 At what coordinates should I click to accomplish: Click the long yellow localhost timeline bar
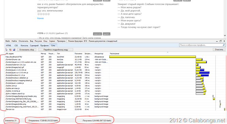[x=152, y=57]
